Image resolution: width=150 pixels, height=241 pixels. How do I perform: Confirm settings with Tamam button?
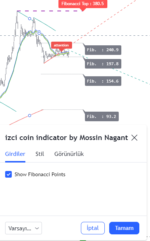coord(124,228)
